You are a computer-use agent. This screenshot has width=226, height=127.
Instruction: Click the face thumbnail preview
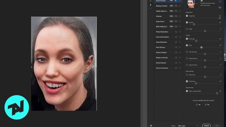(x=191, y=4)
